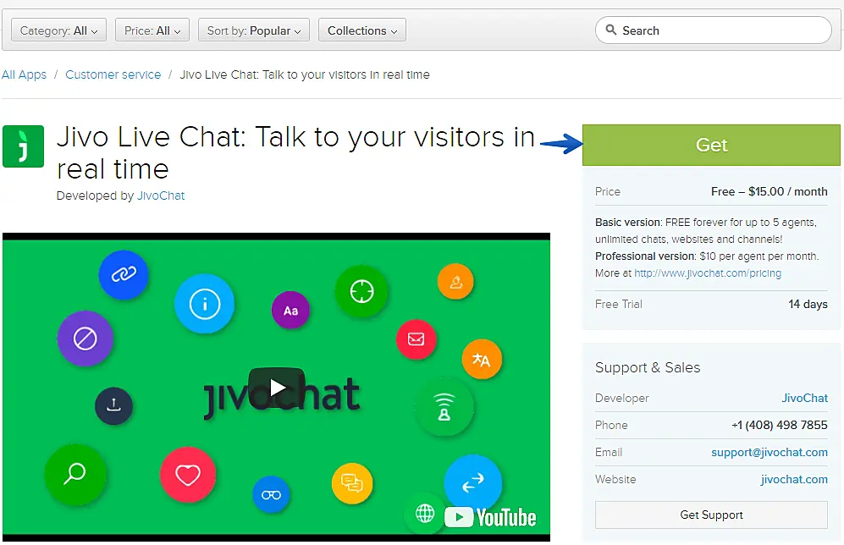844x545 pixels.
Task: Click the globe icon next to YouTube logo
Action: pos(424,515)
